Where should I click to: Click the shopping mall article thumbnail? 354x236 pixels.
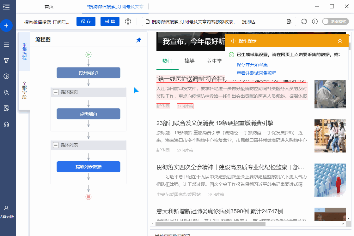click(330, 136)
